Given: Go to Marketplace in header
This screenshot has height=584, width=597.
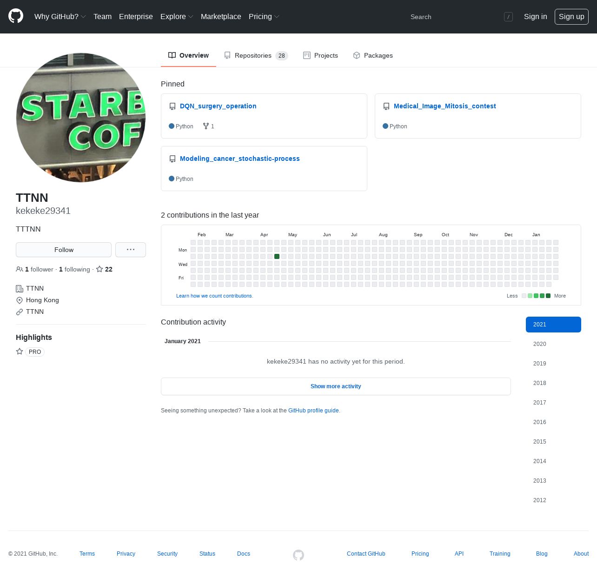Looking at the screenshot, I should 221,16.
